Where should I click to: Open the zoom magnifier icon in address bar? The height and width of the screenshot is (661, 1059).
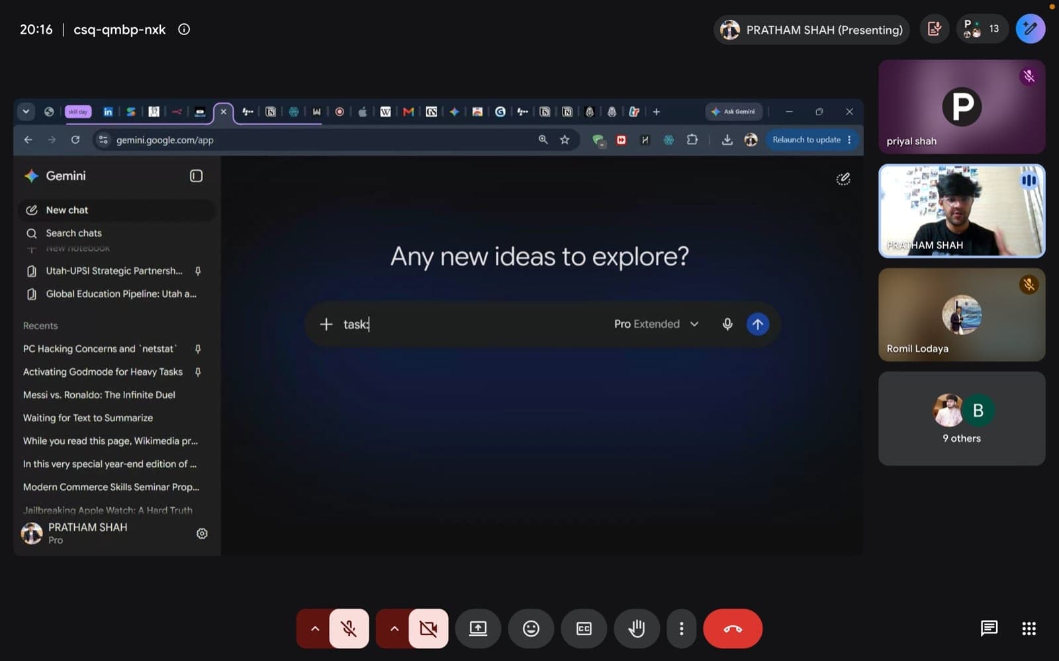click(x=543, y=140)
